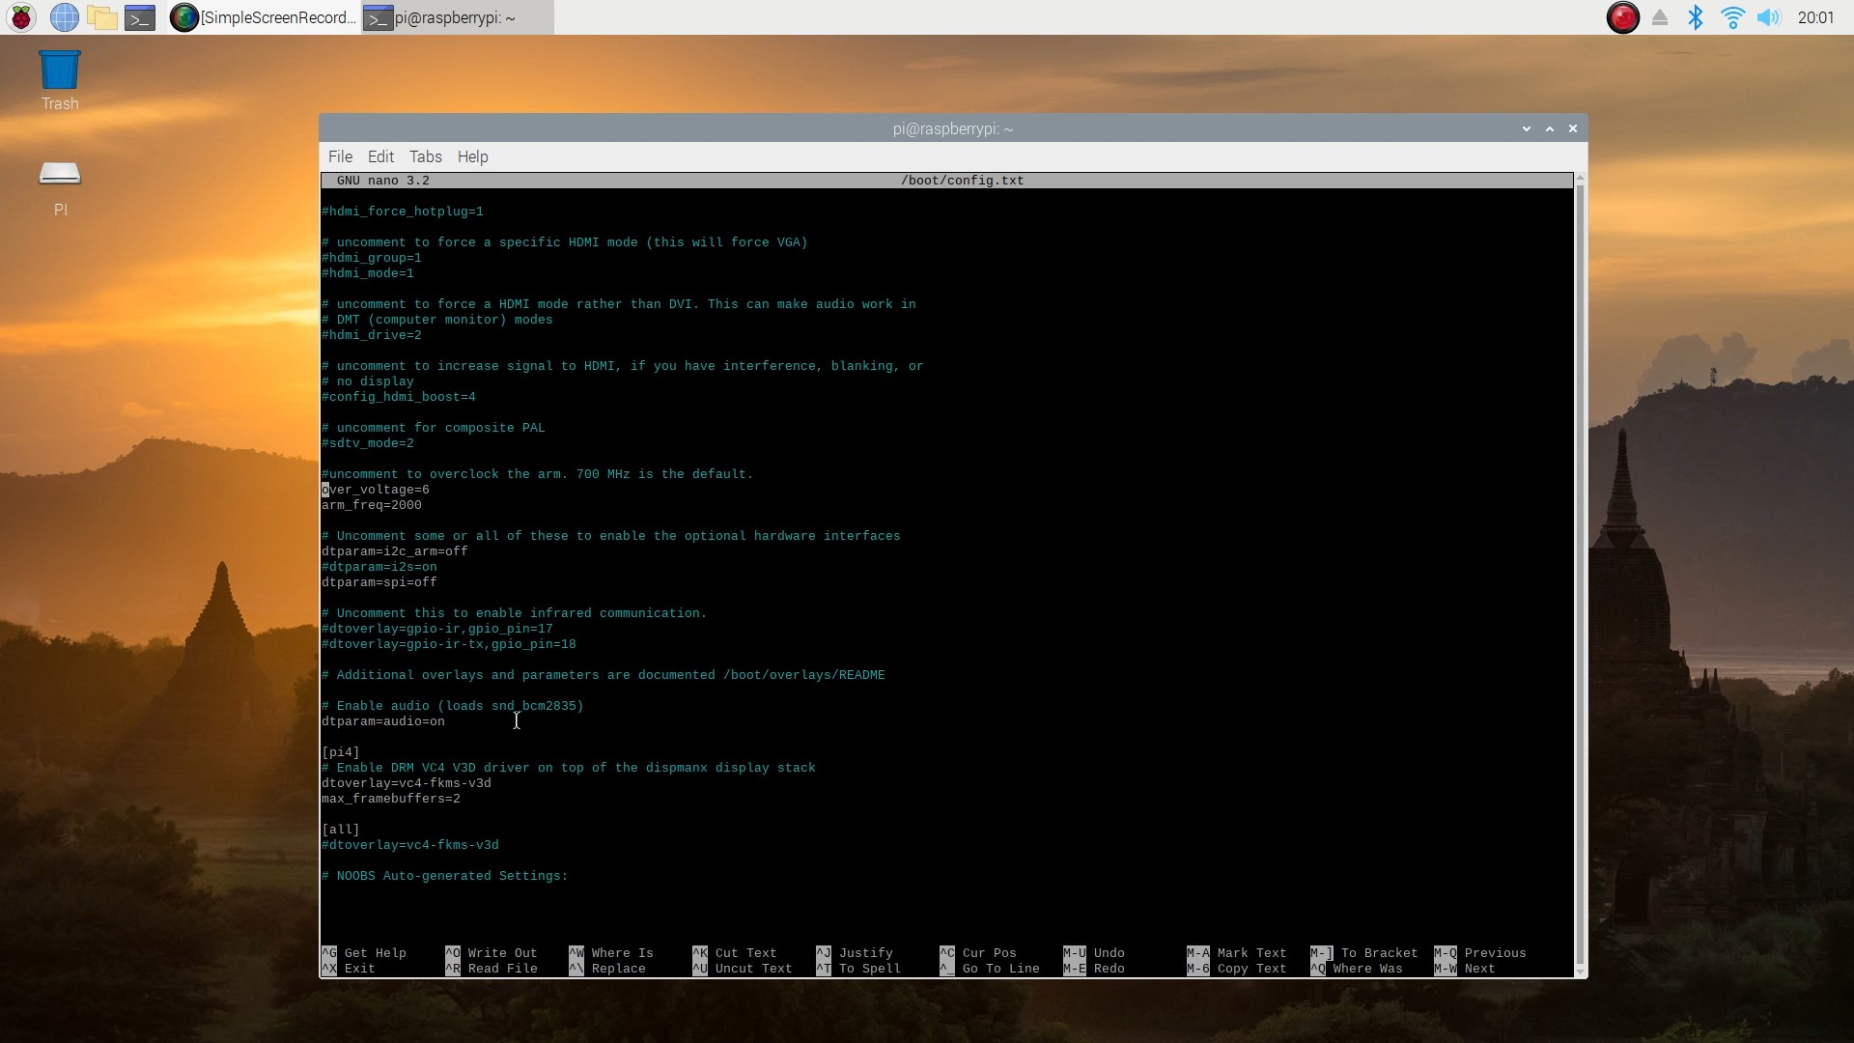Image resolution: width=1854 pixels, height=1043 pixels.
Task: Select the PI drive desktop icon
Action: 60,175
